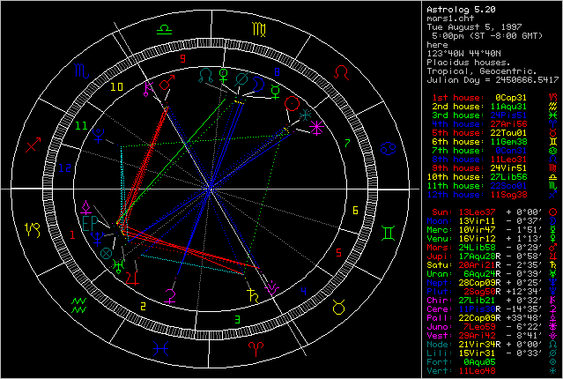
Task: Select the blue house number 12 in the wheel
Action: coord(65,167)
